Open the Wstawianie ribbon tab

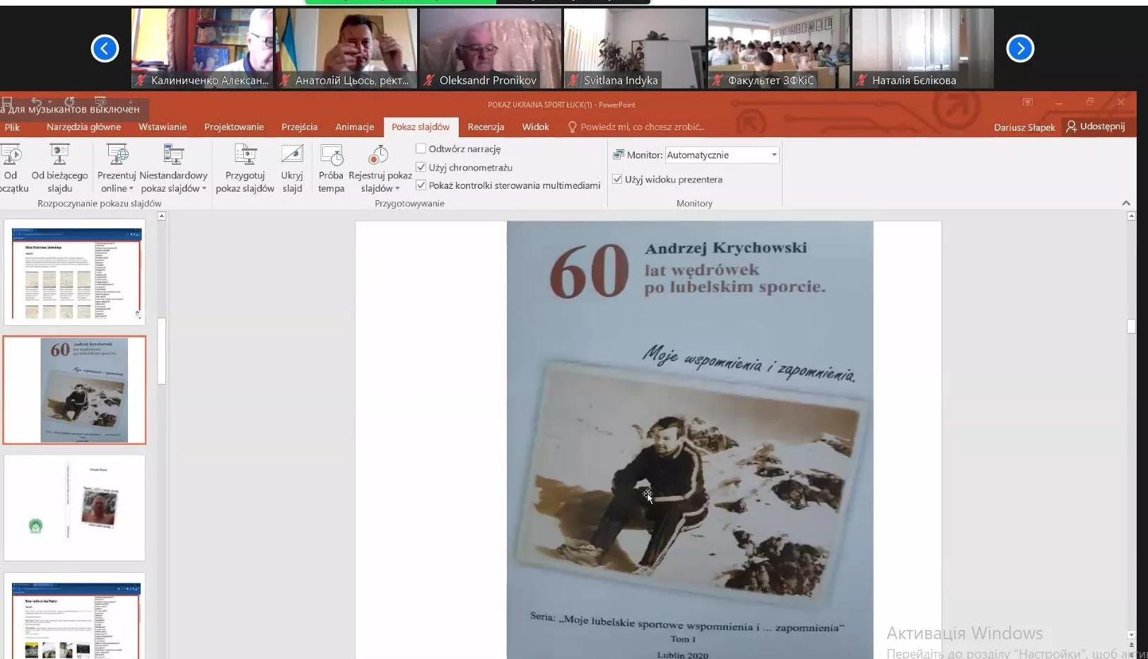[163, 127]
